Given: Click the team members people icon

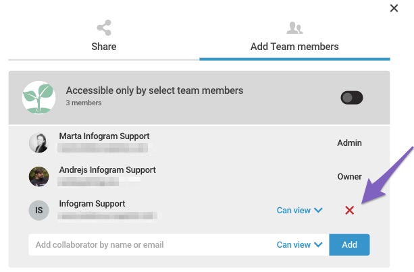Looking at the screenshot, I should coord(294,28).
